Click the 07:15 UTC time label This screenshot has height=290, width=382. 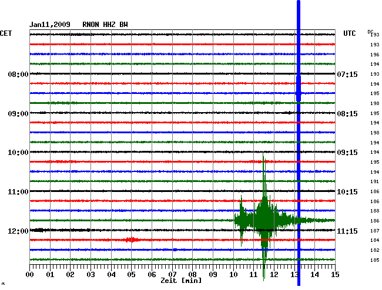(x=347, y=74)
